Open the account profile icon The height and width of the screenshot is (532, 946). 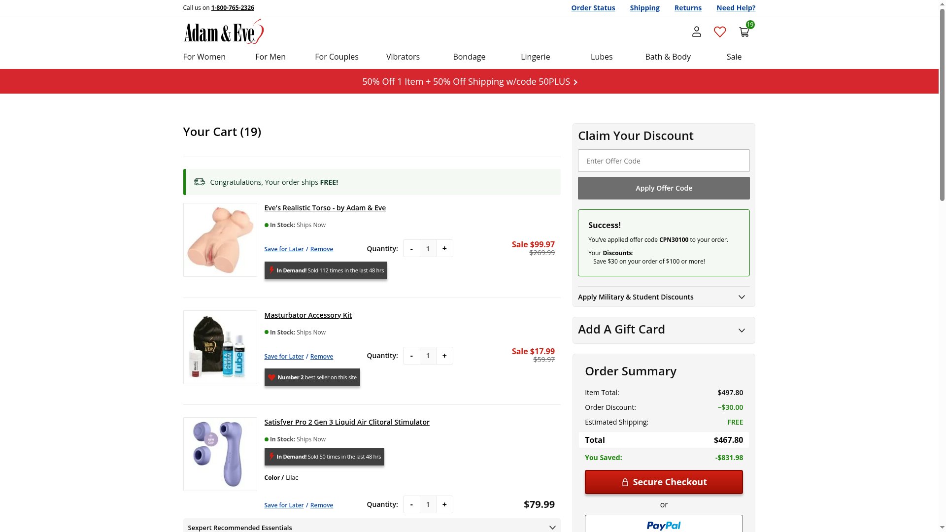point(696,32)
